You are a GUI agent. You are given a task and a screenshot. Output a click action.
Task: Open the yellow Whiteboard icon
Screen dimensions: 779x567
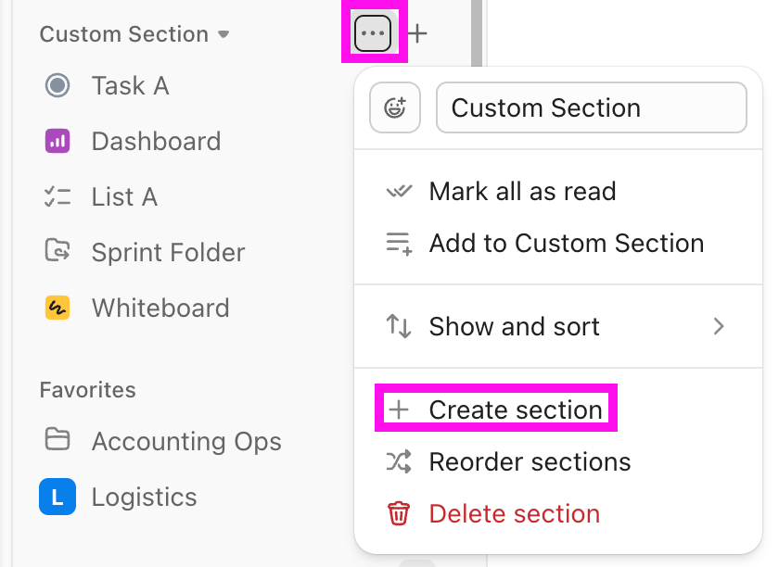[x=57, y=308]
